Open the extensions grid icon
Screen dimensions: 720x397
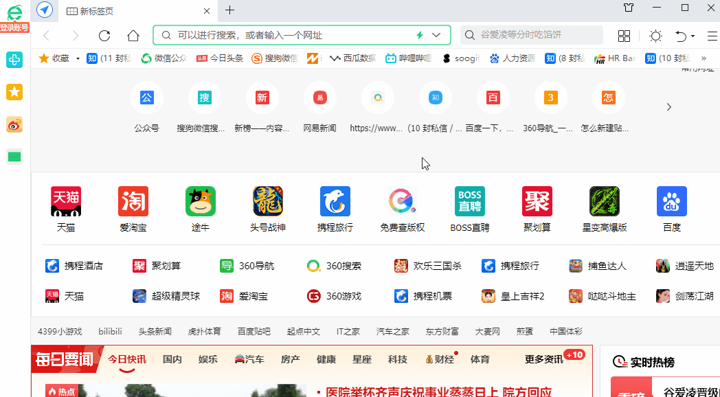tap(624, 36)
